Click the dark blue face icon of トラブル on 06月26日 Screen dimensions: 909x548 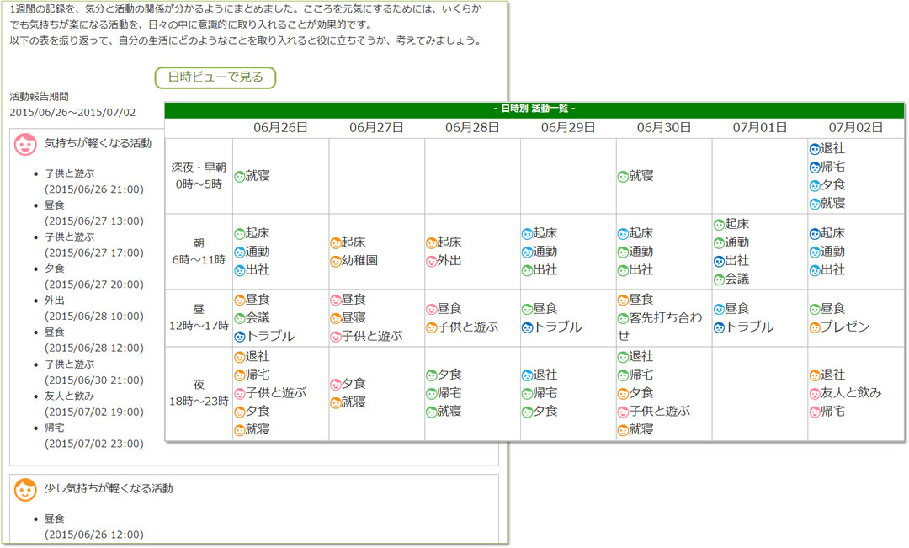click(239, 337)
